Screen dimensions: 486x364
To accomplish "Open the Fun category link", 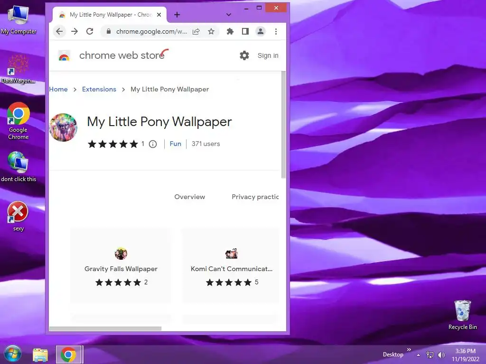I will (x=176, y=144).
